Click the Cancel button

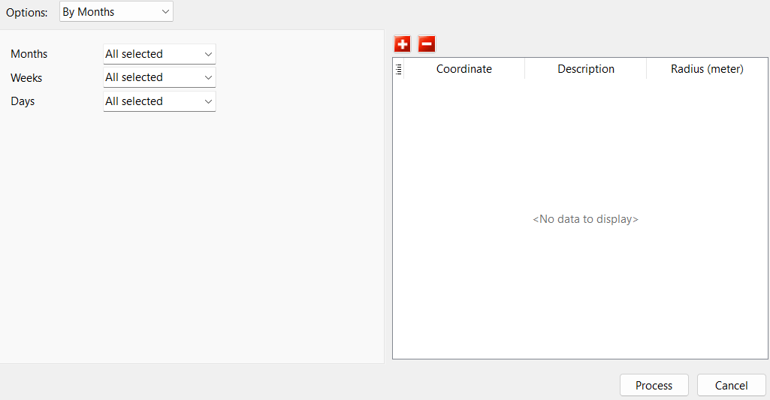(x=731, y=385)
